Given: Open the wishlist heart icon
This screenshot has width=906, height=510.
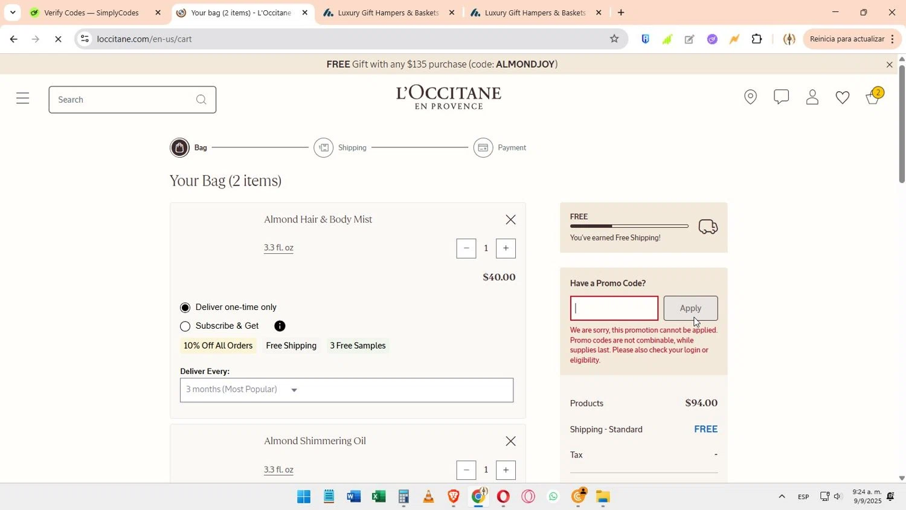Looking at the screenshot, I should (x=843, y=97).
